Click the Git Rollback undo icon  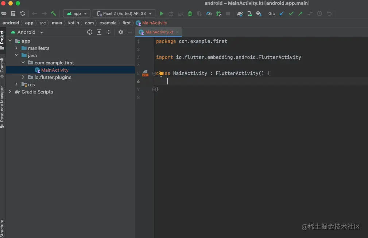329,13
